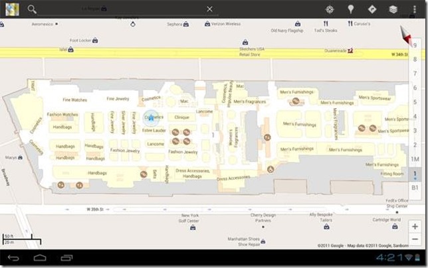This screenshot has width=428, height=268.
Task: Switch to floor 1M mezzanine
Action: (x=415, y=159)
